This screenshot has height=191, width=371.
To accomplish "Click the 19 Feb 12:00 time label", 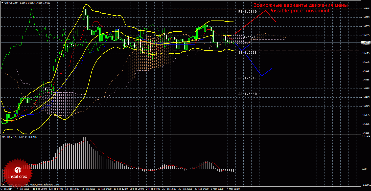I will pyautogui.click(x=121, y=189).
